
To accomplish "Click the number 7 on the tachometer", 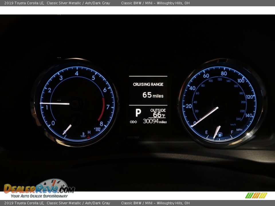I will pos(108,107).
